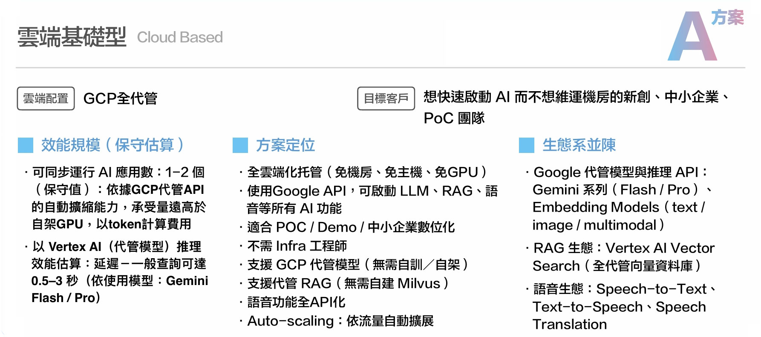Click the Cloud Based subtitle text
This screenshot has width=761, height=337.
[x=180, y=37]
